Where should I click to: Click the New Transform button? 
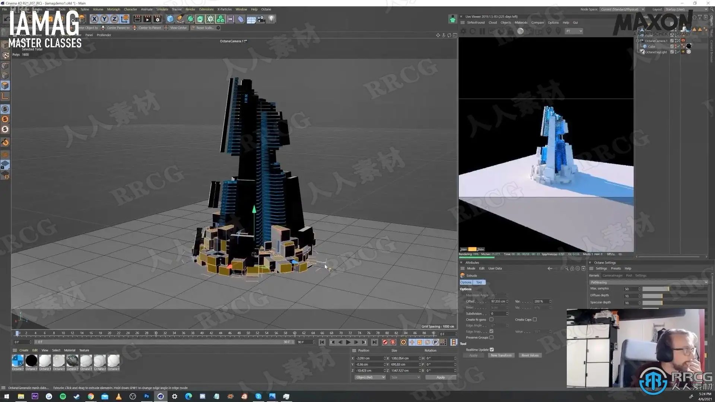(501, 355)
